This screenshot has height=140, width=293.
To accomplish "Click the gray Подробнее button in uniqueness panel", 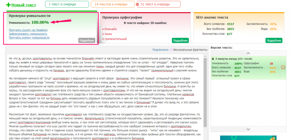I will (87, 41).
